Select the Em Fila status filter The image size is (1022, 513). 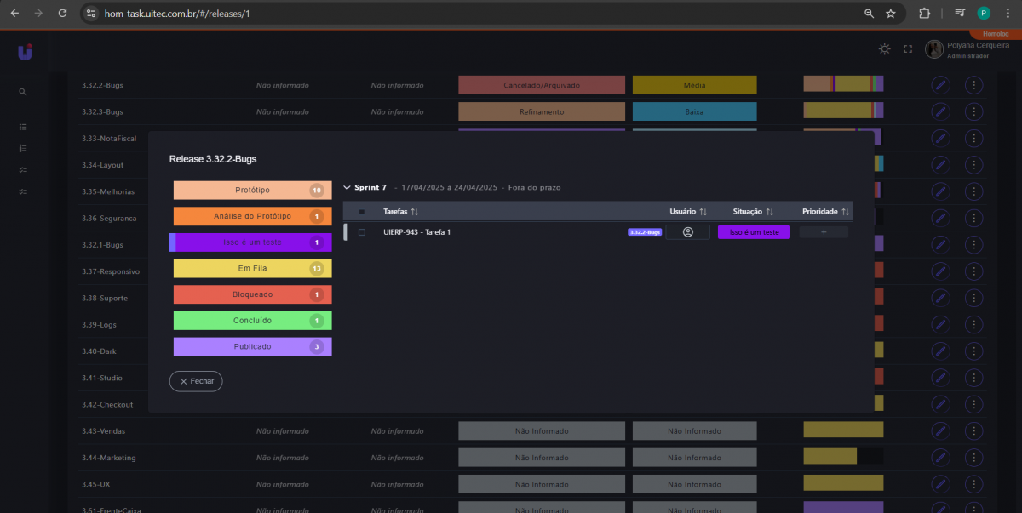coord(252,269)
